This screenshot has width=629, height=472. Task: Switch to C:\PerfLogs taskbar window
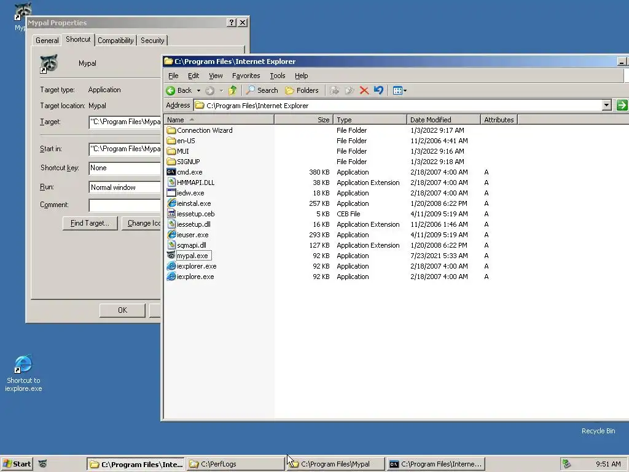[235, 464]
